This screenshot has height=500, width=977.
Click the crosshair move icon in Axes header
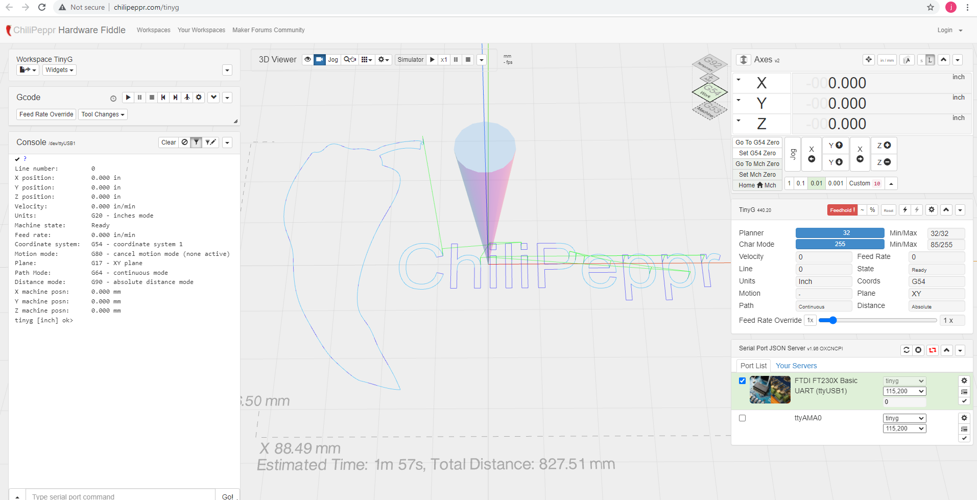(869, 60)
